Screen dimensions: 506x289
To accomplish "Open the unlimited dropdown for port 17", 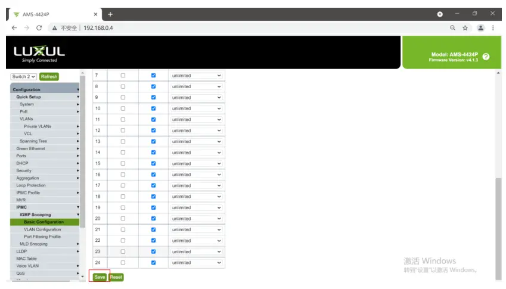I will (196, 185).
